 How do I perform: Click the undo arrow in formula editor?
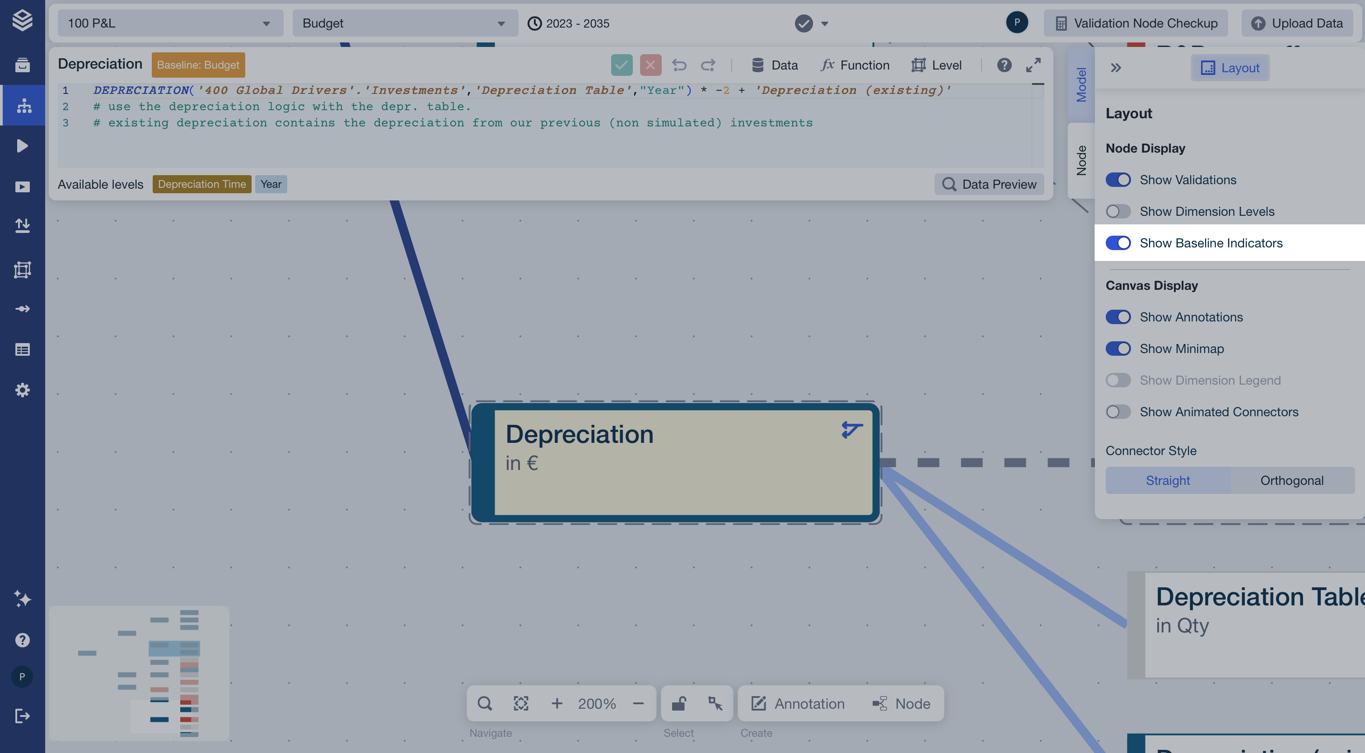pyautogui.click(x=679, y=65)
